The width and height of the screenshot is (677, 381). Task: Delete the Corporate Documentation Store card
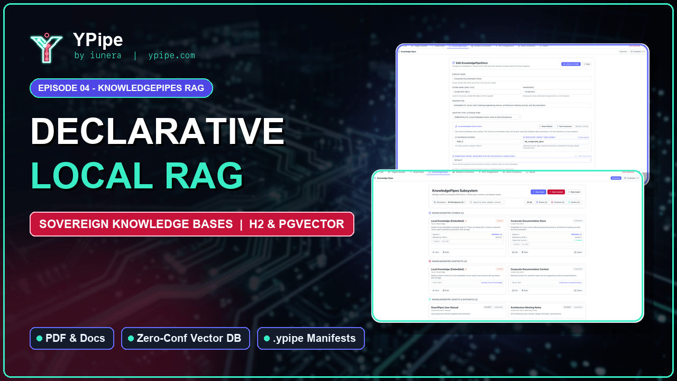tap(578, 252)
